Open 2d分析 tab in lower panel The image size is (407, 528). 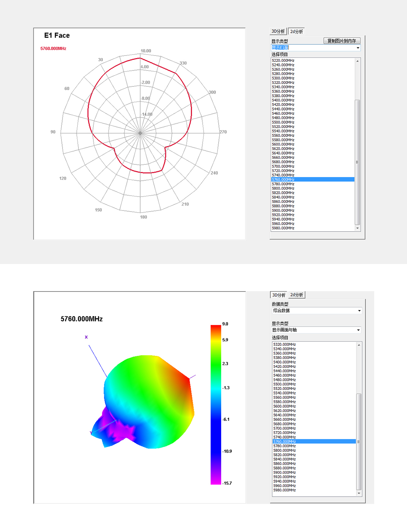[297, 295]
